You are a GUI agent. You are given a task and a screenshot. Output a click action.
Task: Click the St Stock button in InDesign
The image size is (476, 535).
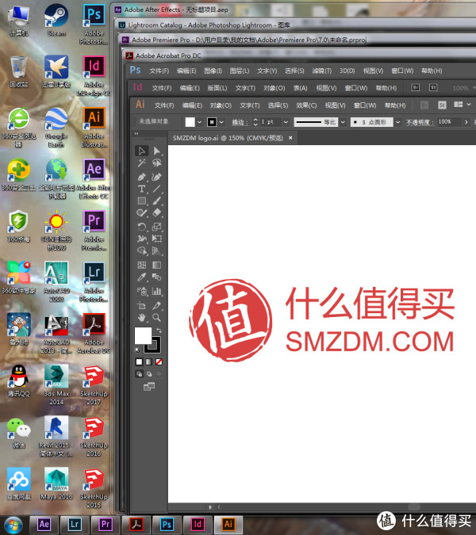point(433,88)
